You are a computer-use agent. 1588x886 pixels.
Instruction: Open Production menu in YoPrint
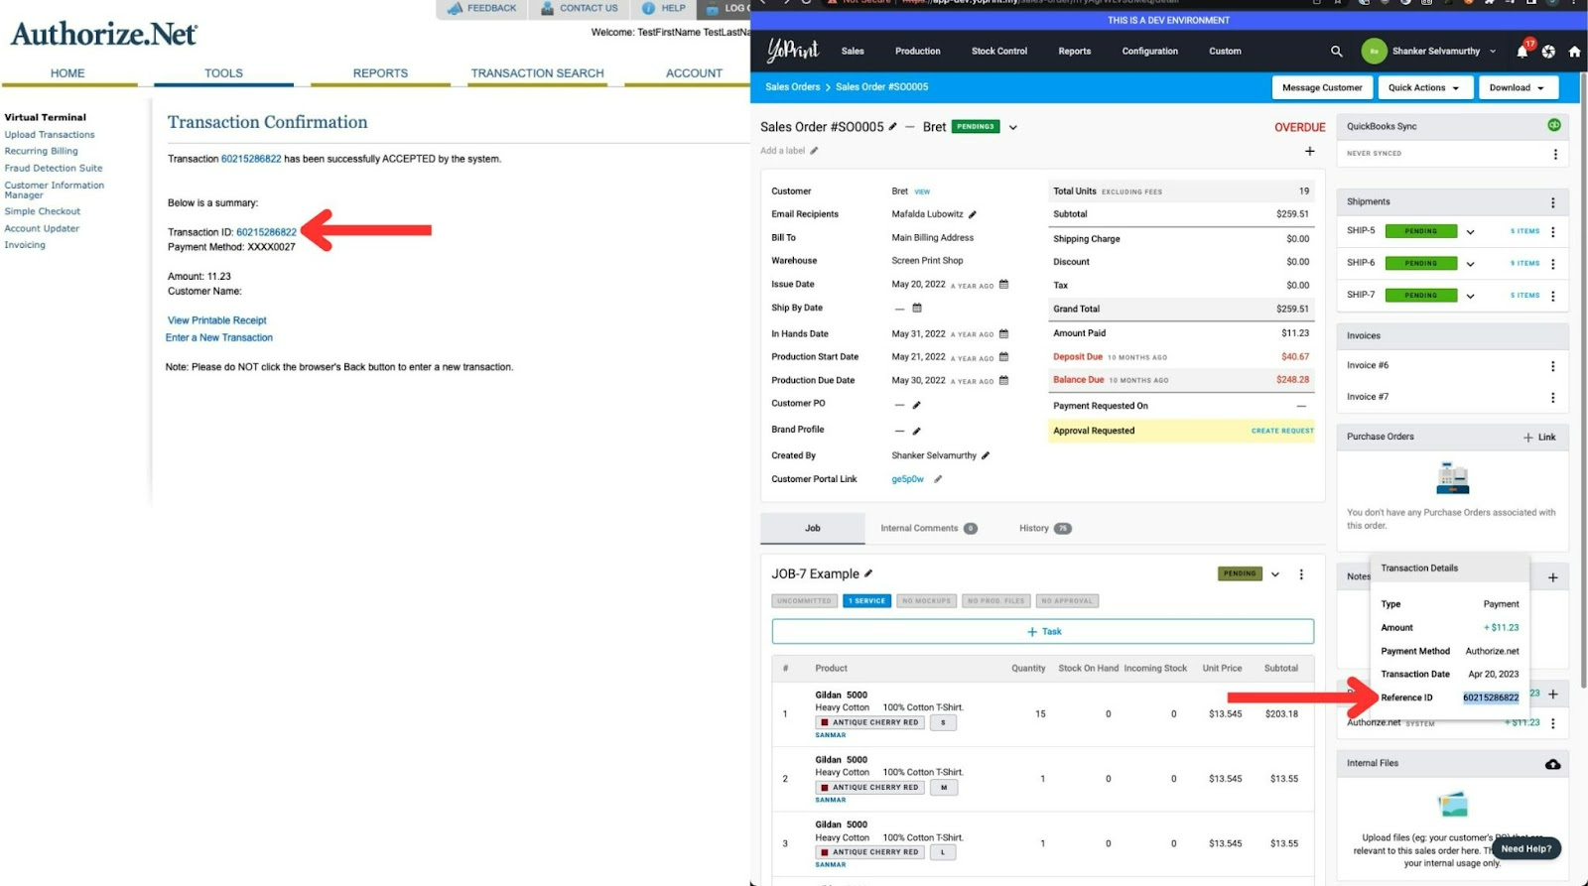917,52
